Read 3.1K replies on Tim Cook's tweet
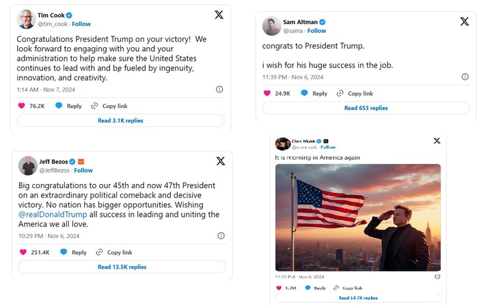 (x=120, y=120)
